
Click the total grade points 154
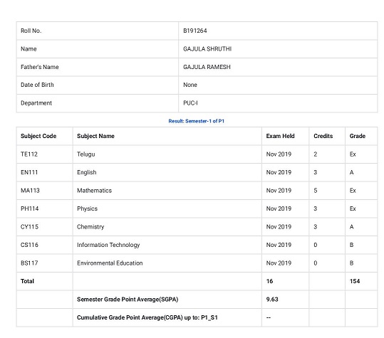355,281
